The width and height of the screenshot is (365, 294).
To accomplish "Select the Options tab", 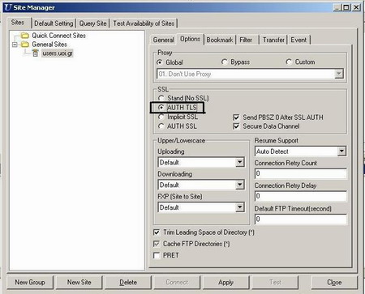I will tap(190, 39).
